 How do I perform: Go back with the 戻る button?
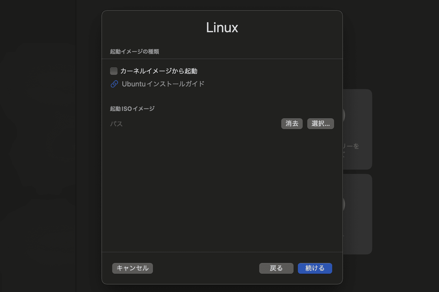(276, 268)
